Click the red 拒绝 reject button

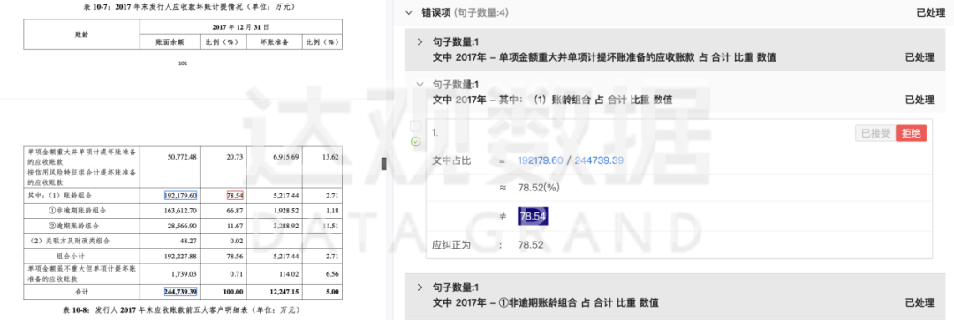coord(911,134)
